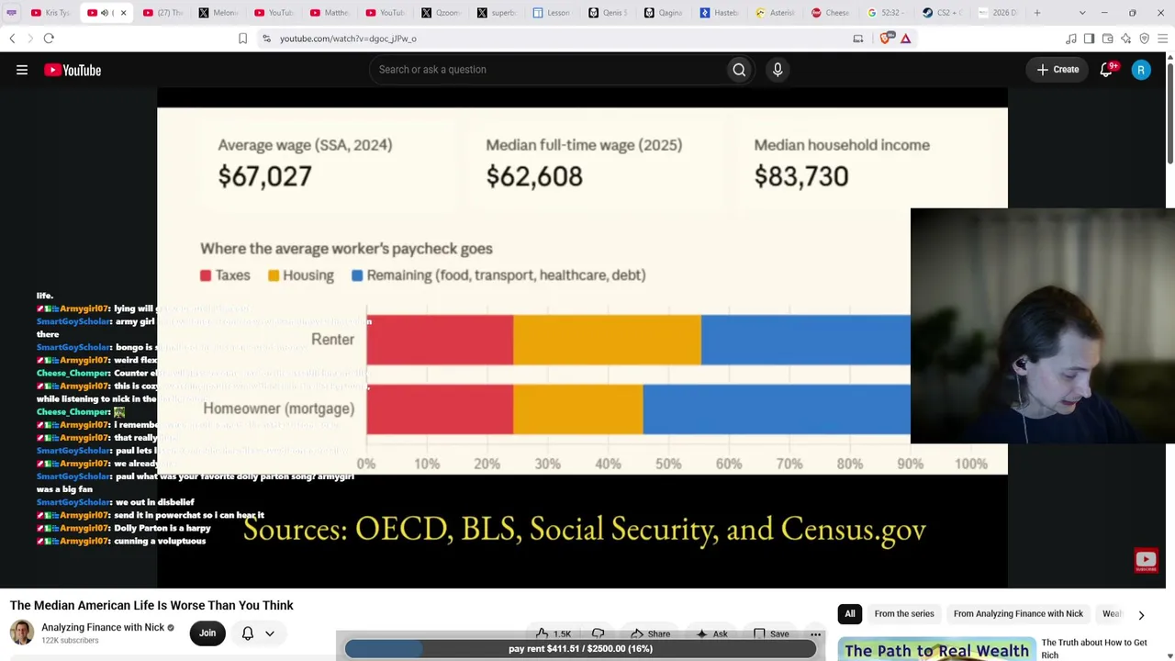Image resolution: width=1175 pixels, height=661 pixels.
Task: Open Brave Rewards triangle icon
Action: (x=905, y=39)
